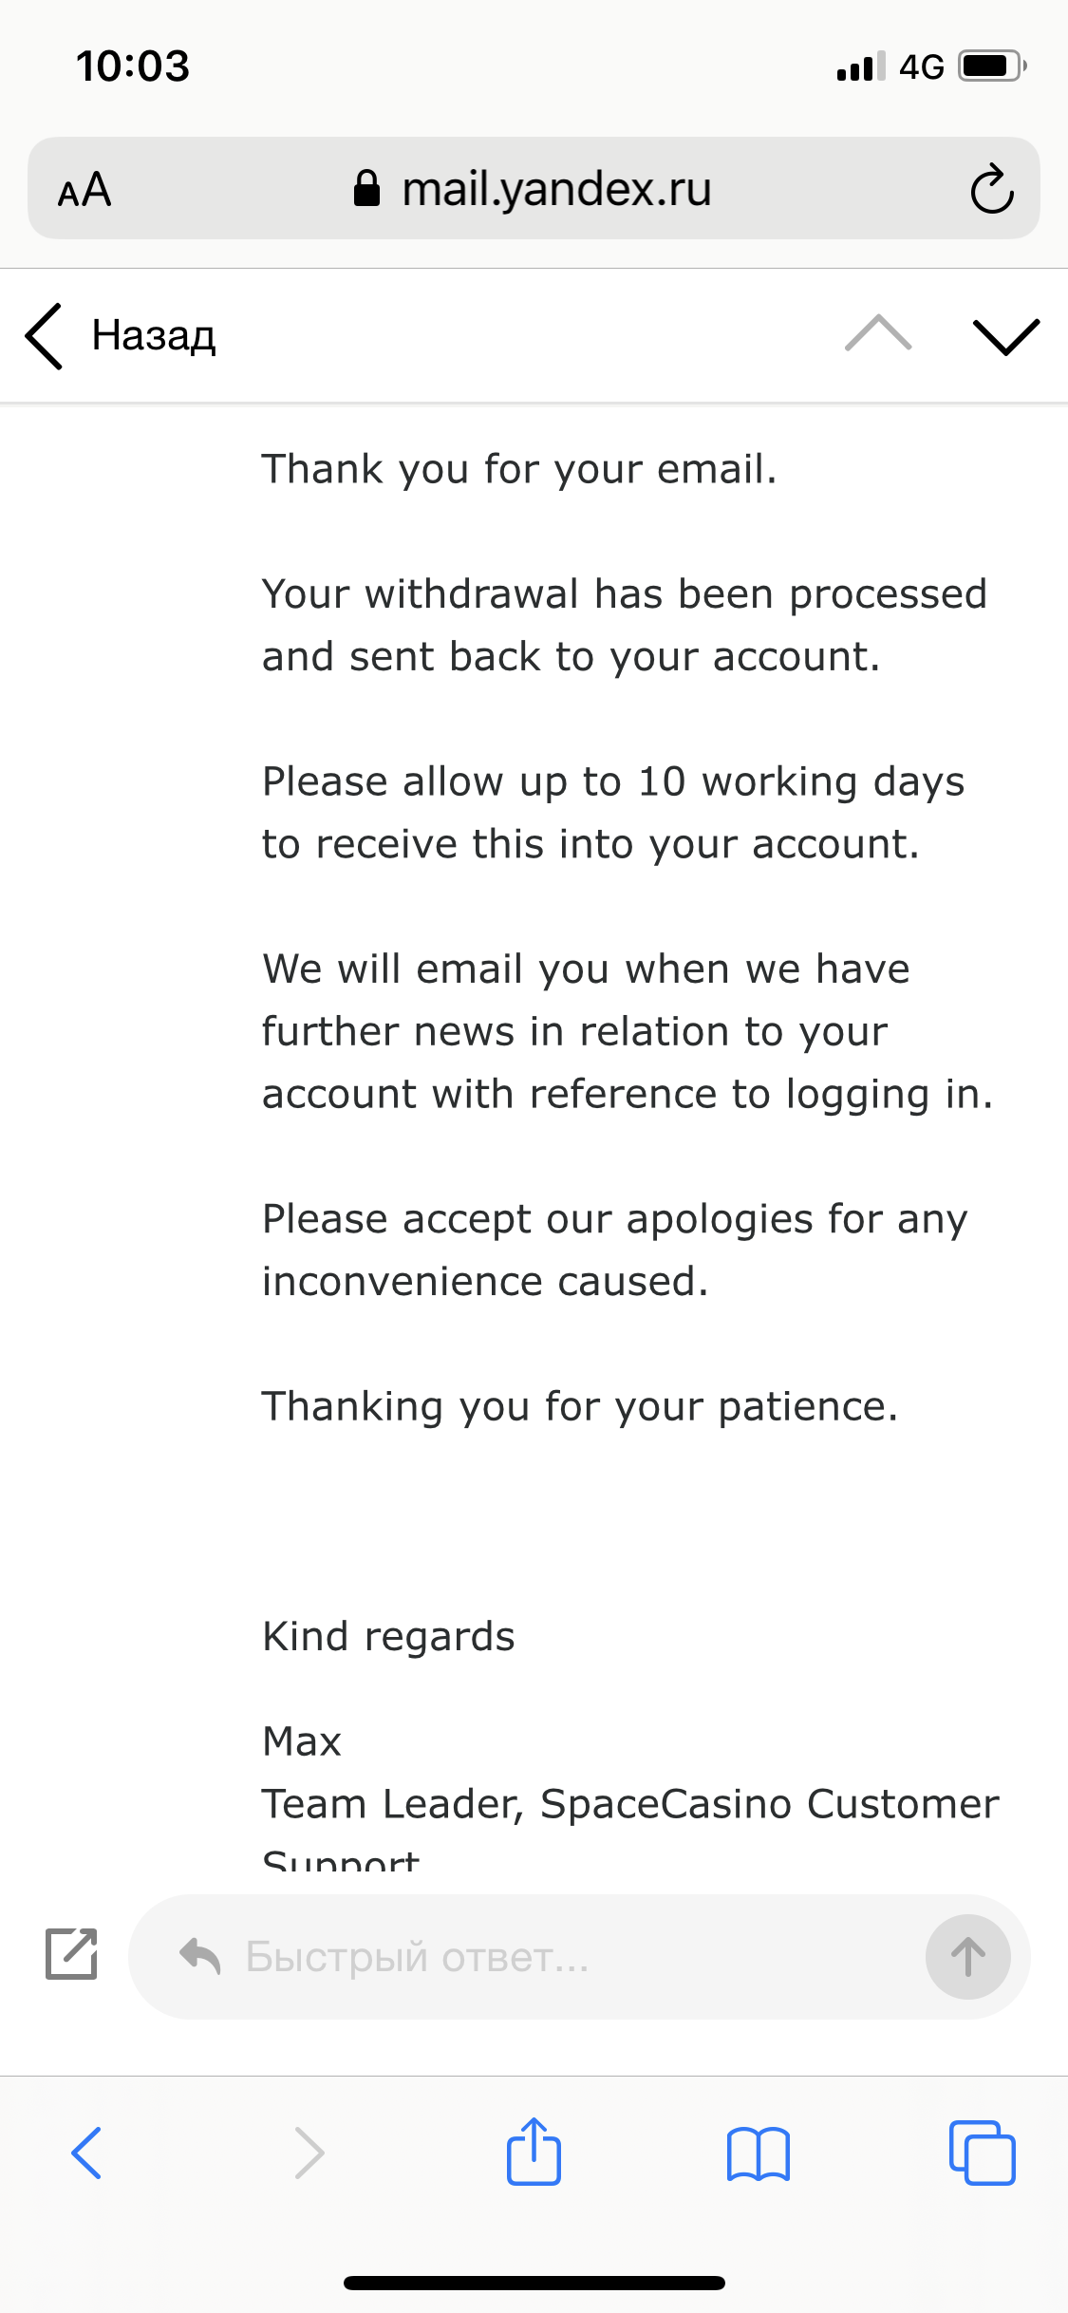1068x2313 pixels.
Task: Go to next message with down chevron
Action: [1006, 336]
